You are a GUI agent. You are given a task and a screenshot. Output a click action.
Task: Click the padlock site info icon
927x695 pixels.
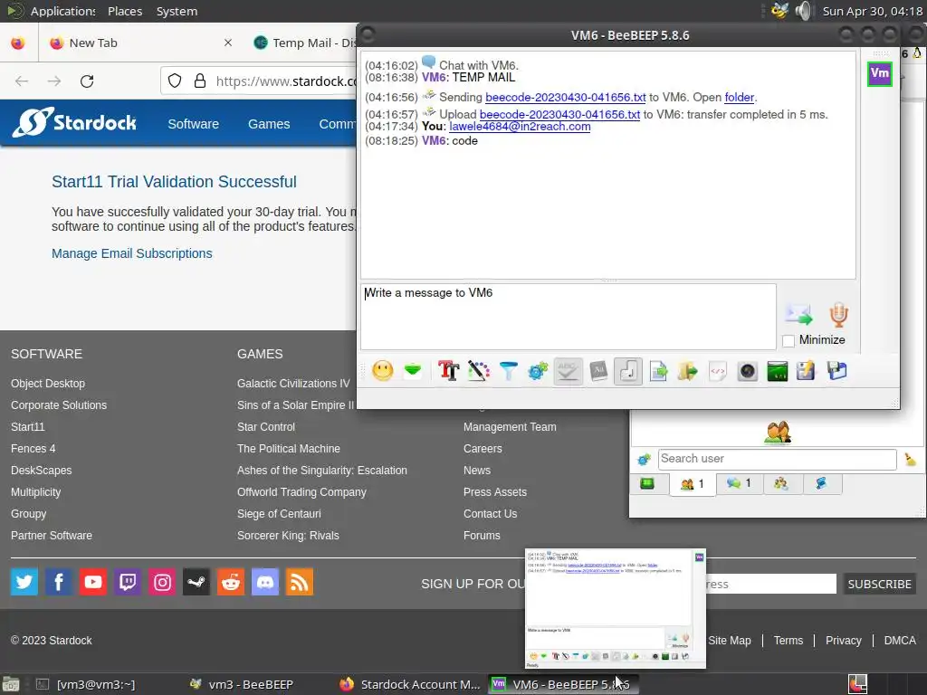tap(200, 81)
